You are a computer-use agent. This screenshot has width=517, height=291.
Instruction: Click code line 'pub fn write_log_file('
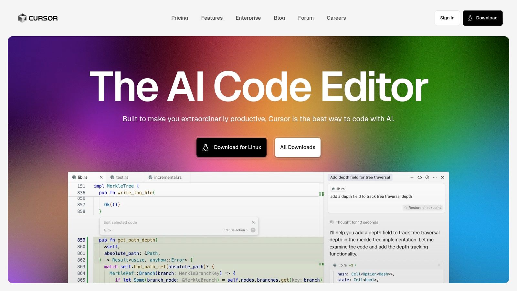tap(127, 193)
